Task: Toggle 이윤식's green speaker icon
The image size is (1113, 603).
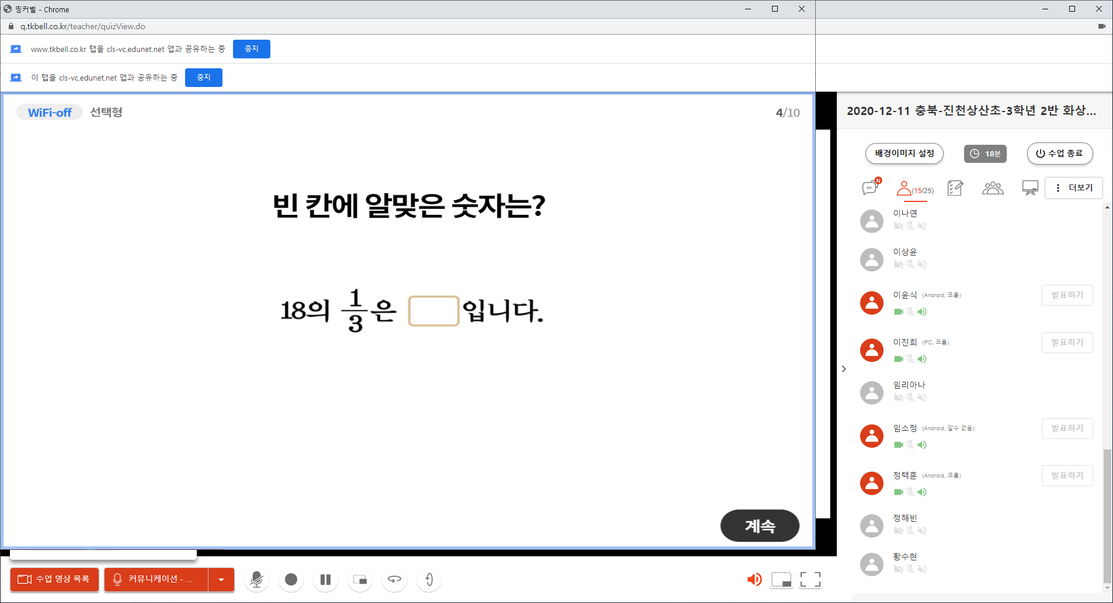Action: coord(922,312)
